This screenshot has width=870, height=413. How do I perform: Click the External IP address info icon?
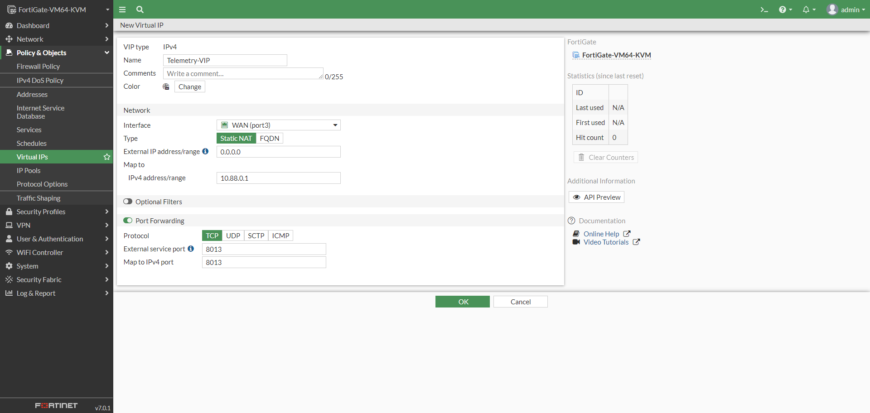click(x=205, y=151)
